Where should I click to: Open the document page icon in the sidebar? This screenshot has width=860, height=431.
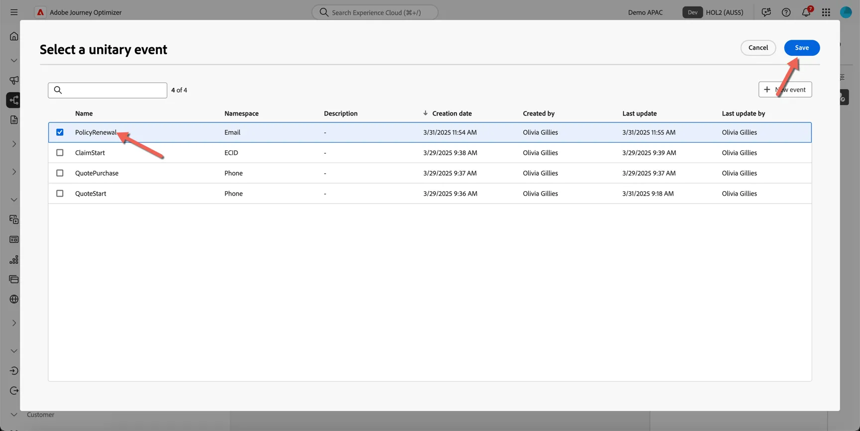point(14,120)
